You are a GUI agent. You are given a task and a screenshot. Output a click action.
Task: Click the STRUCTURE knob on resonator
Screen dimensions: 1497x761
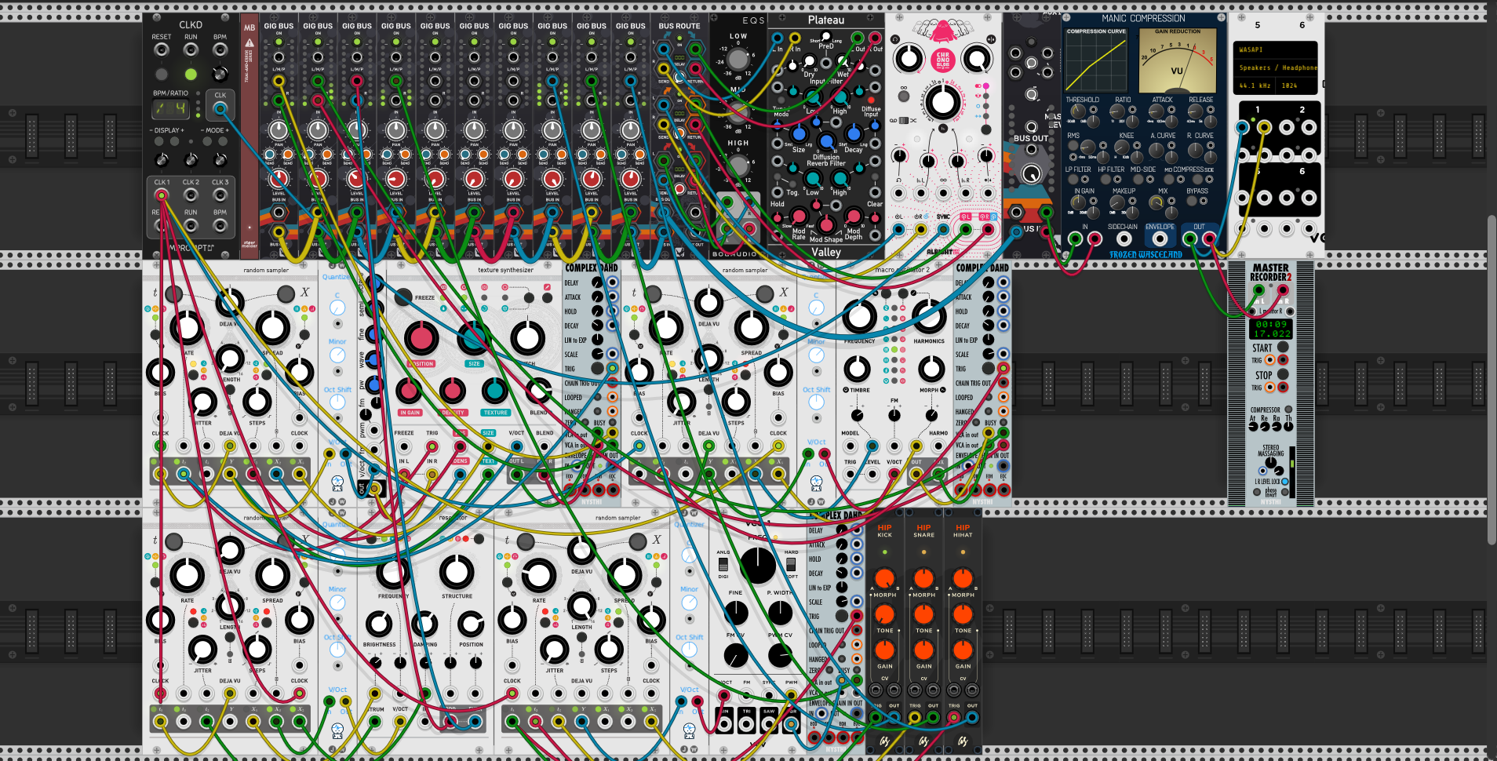click(457, 573)
